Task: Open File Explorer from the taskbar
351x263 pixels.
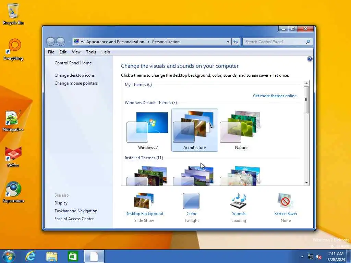Action: point(52,256)
